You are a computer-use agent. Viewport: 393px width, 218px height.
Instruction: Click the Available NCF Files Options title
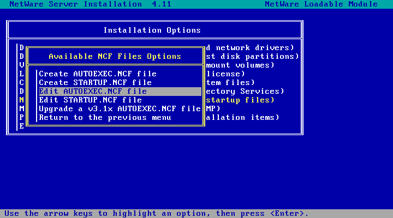115,56
